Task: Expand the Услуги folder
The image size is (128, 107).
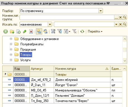Action: (x=11, y=60)
